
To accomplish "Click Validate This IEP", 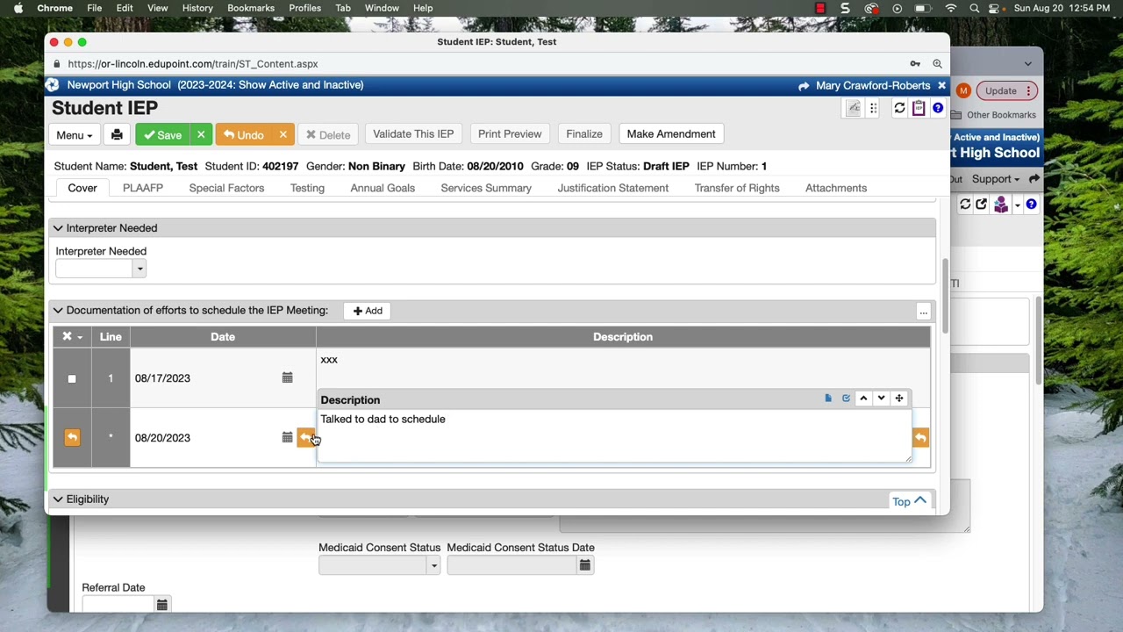I will click(413, 134).
